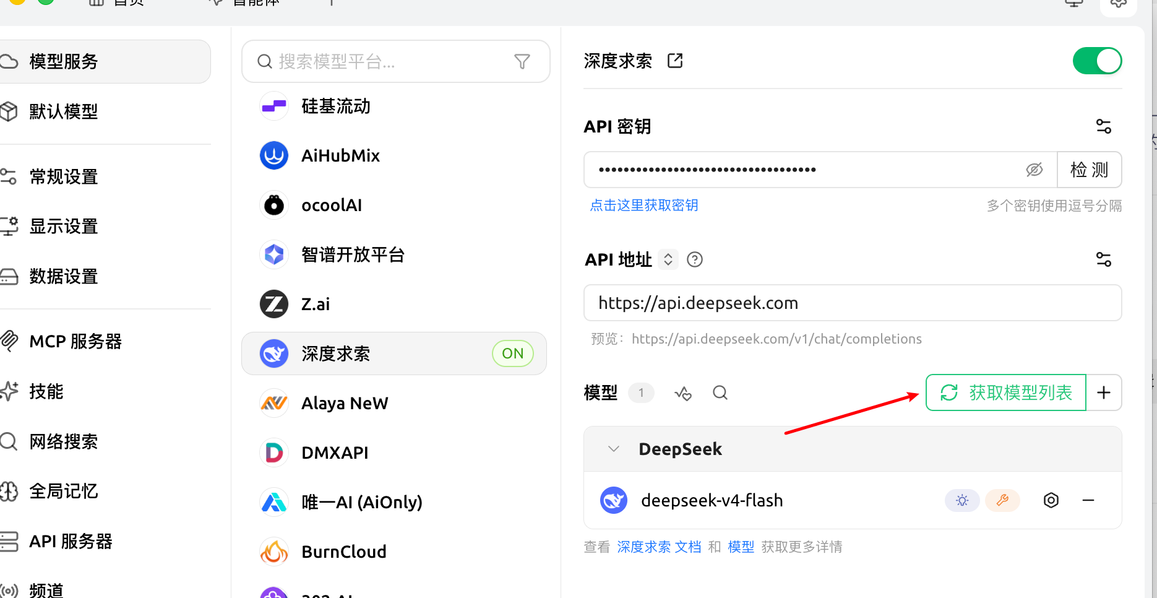The width and height of the screenshot is (1157, 598).
Task: Select the ocoolAI provider
Action: pyautogui.click(x=394, y=206)
